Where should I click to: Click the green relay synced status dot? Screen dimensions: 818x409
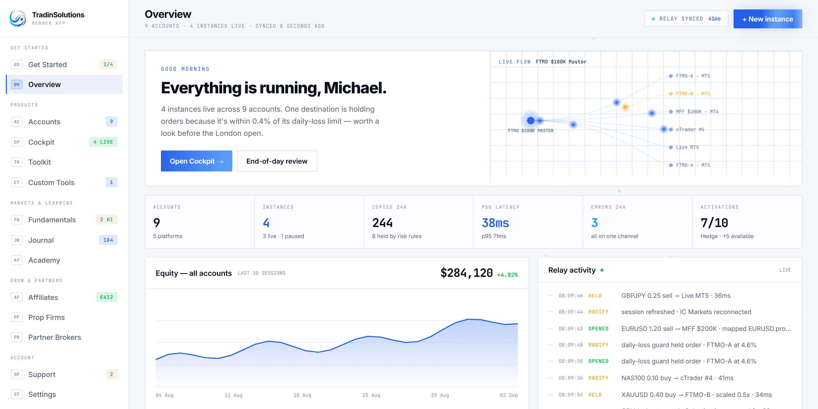click(653, 19)
